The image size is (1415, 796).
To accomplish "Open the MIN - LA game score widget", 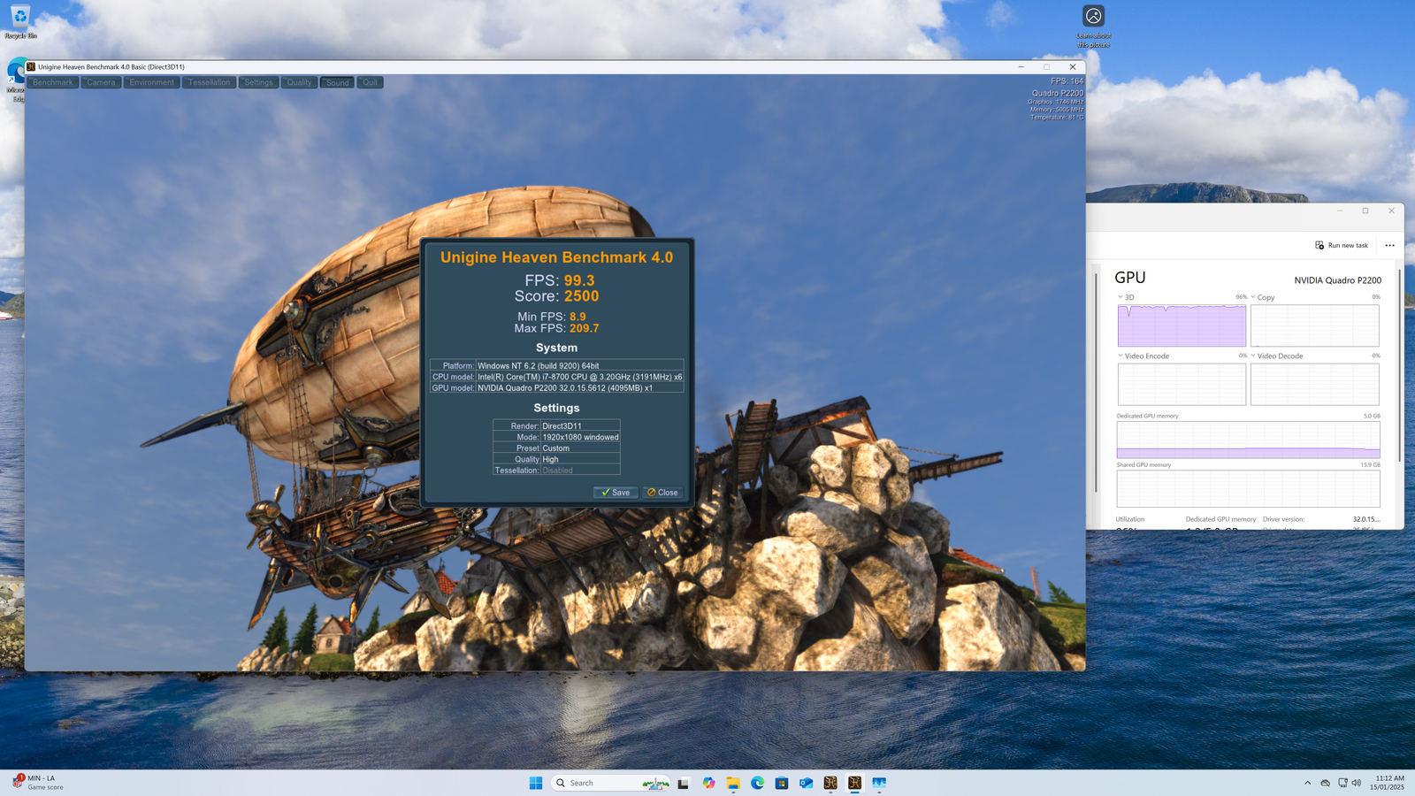I will click(38, 783).
